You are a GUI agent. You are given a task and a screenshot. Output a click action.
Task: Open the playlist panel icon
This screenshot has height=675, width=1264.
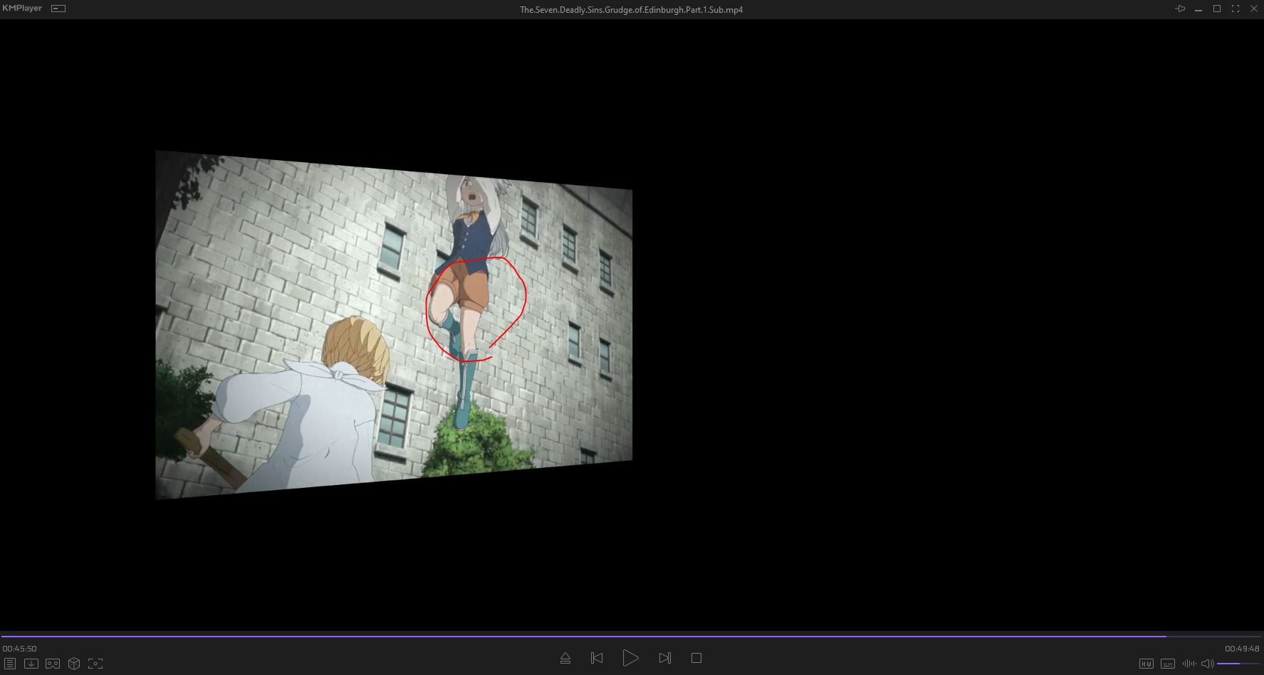click(x=10, y=664)
